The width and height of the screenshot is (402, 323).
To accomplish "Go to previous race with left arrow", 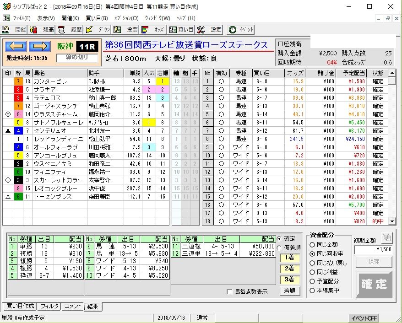I will pyautogui.click(x=16, y=46).
